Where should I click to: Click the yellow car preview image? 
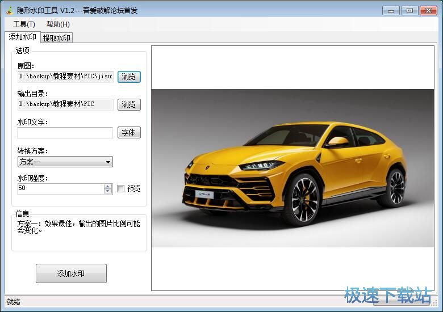[292, 168]
